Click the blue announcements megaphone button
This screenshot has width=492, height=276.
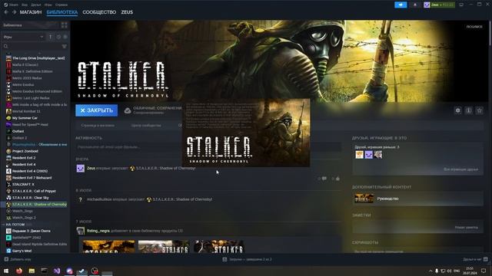point(401,5)
